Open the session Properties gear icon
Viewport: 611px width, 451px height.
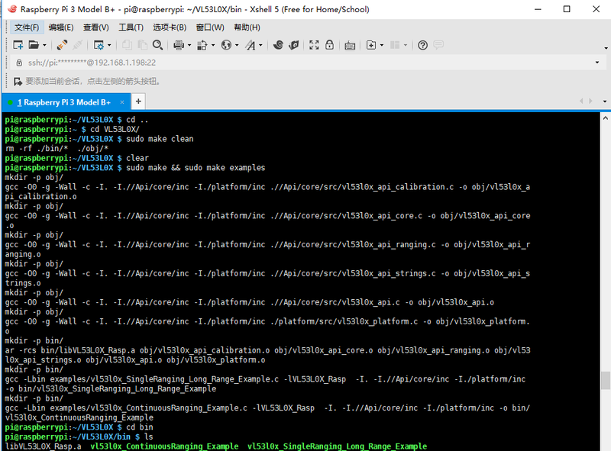click(x=99, y=45)
